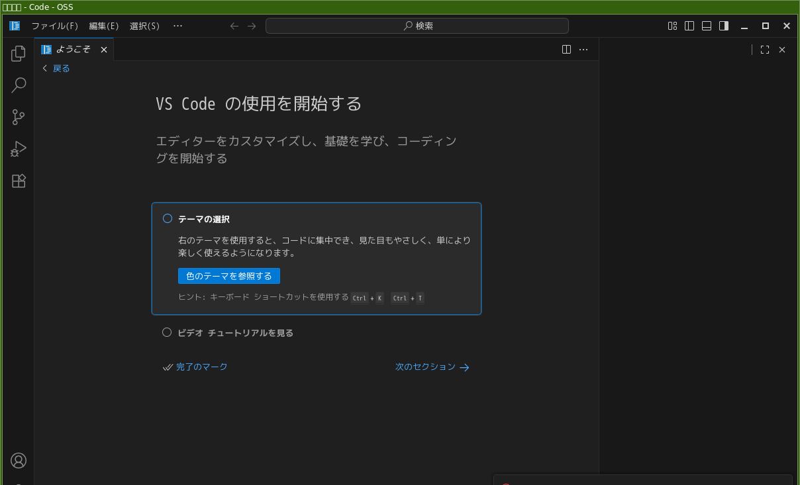Screen dimensions: 800x485
Task: Open the Run and Debug view
Action: [19, 149]
